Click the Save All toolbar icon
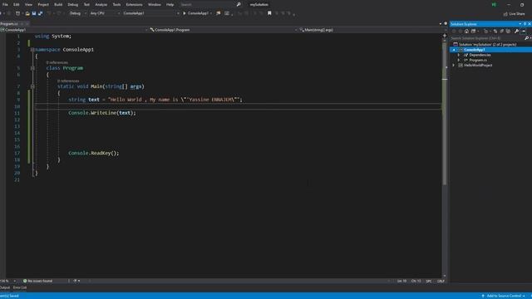532x299 pixels. point(41,13)
